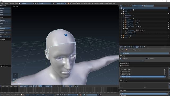Toggle the Double Sided checkbox
The image size is (170, 96).
click(147, 59)
